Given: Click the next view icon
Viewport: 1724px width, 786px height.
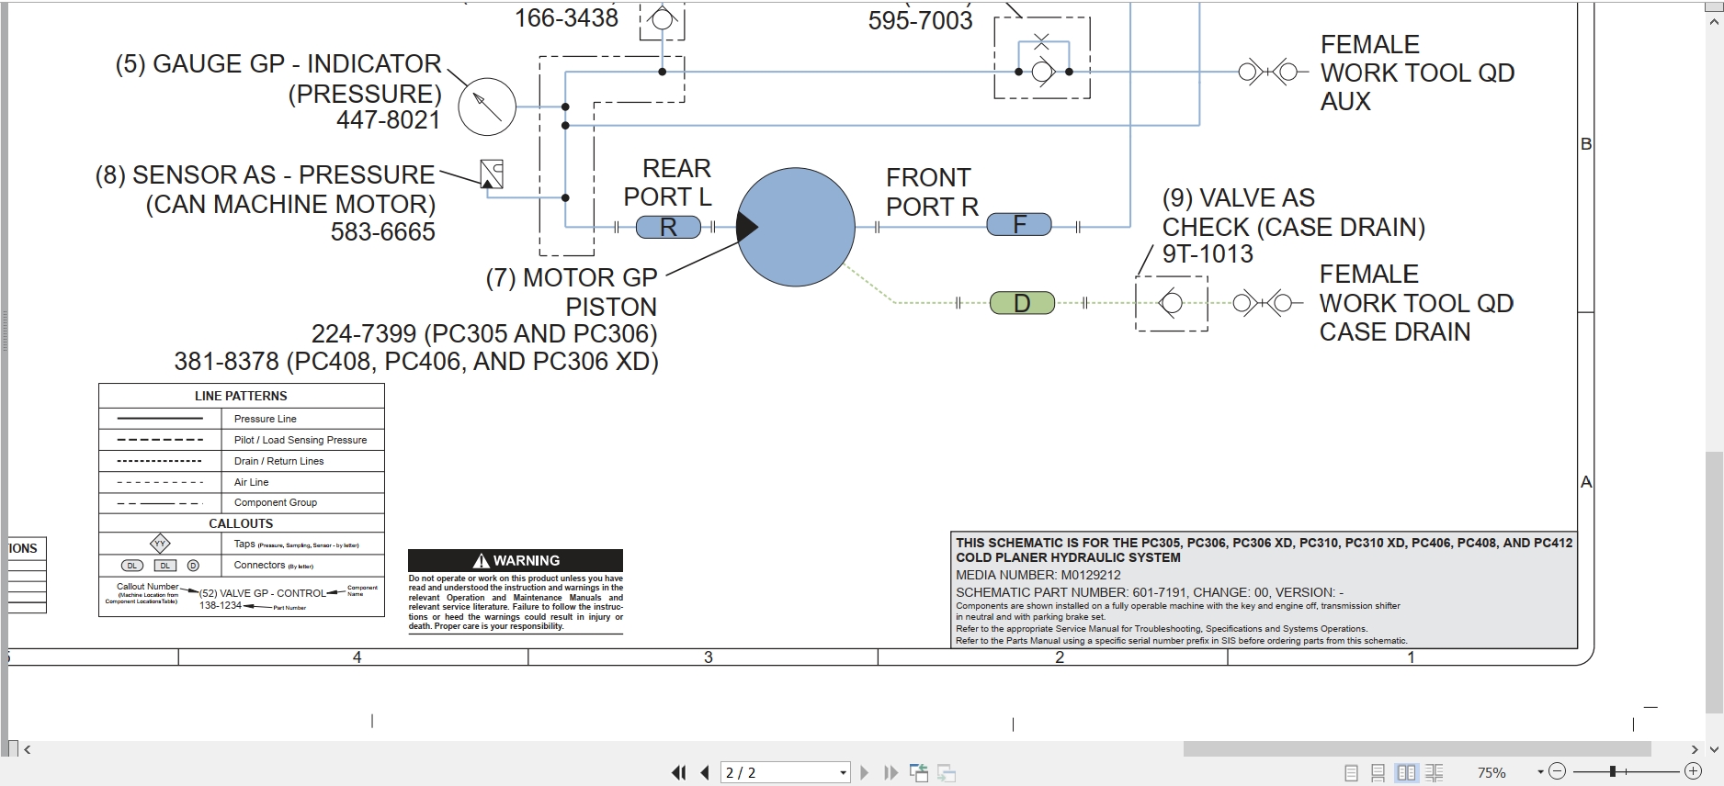Looking at the screenshot, I should [947, 773].
